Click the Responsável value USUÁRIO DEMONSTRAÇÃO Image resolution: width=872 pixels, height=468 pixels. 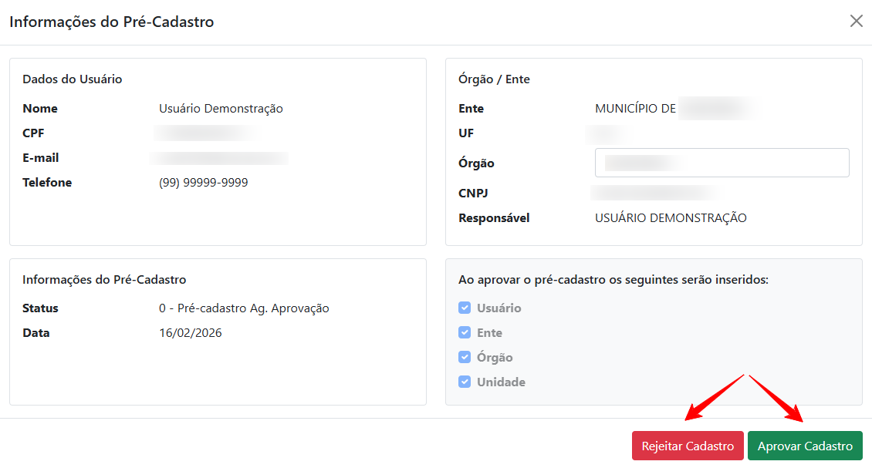click(x=671, y=218)
